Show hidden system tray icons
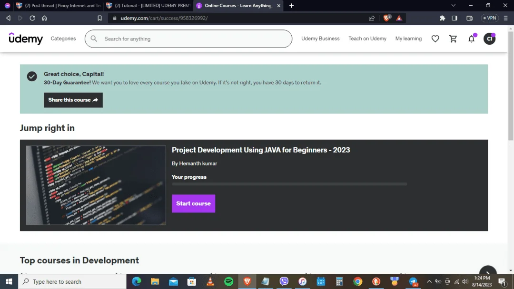Screen dimensions: 514x289 [x=429, y=281]
